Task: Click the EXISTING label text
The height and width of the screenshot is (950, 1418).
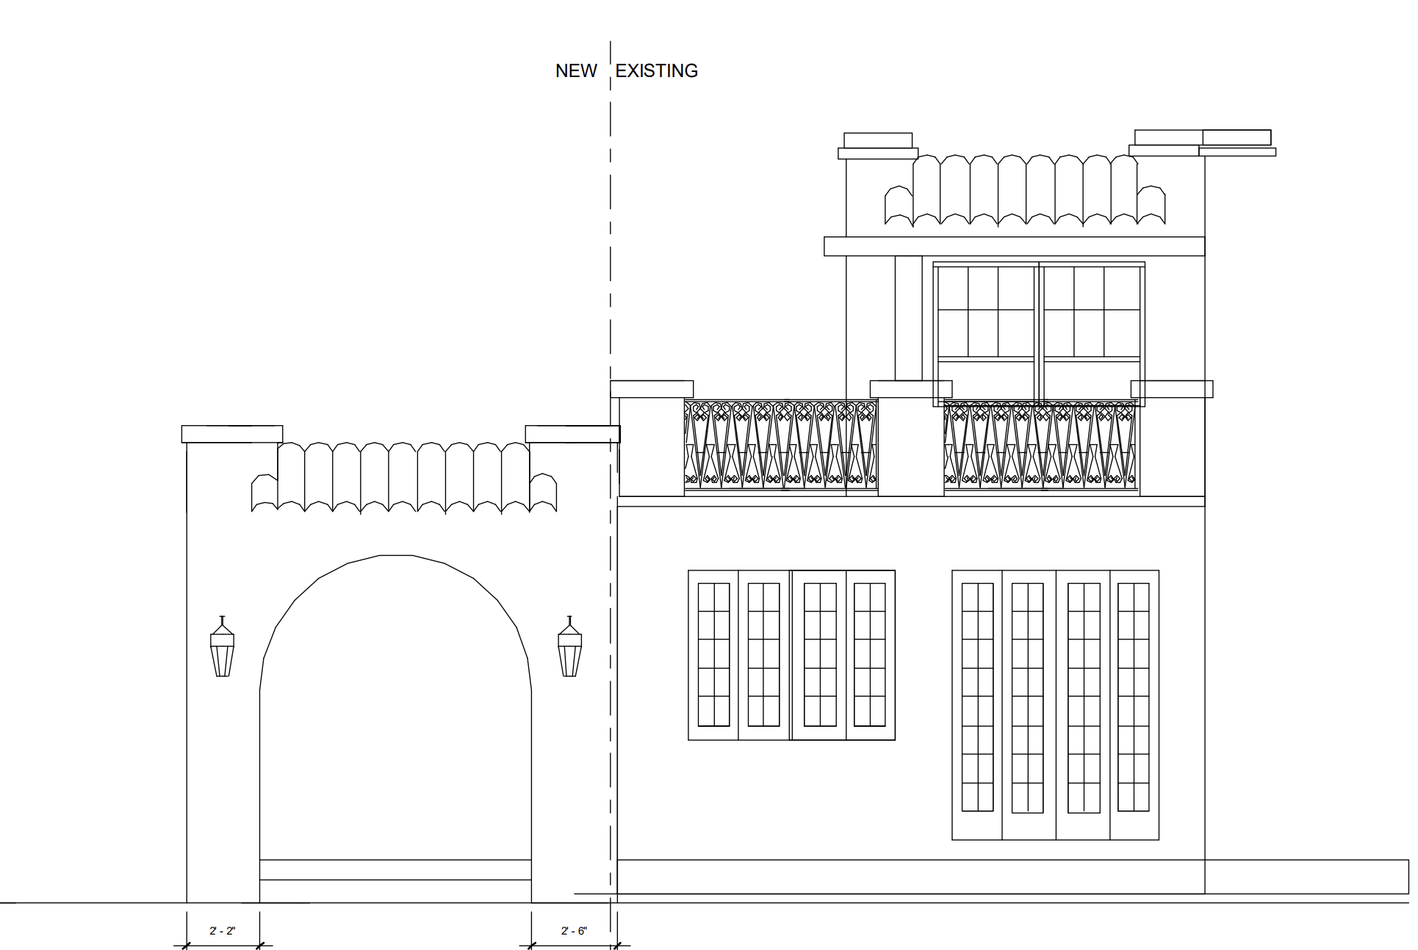Action: point(656,71)
